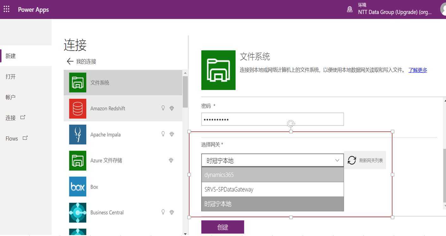The height and width of the screenshot is (236, 446).
Task: Click the Business Central label
Action: coord(107,212)
